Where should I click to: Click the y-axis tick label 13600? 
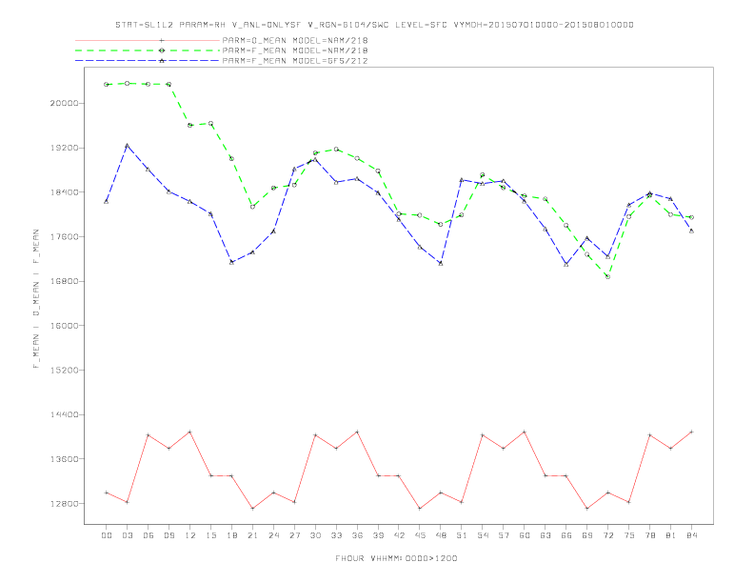coord(65,459)
